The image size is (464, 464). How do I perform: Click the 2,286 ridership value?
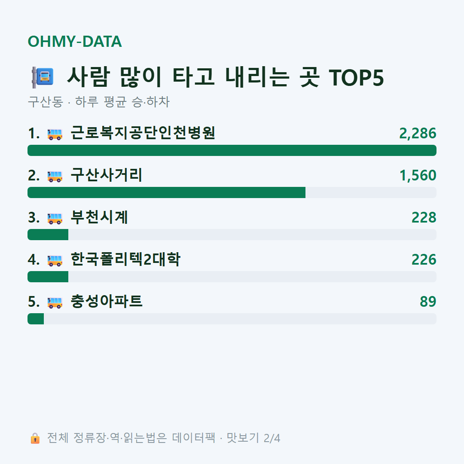[418, 134]
